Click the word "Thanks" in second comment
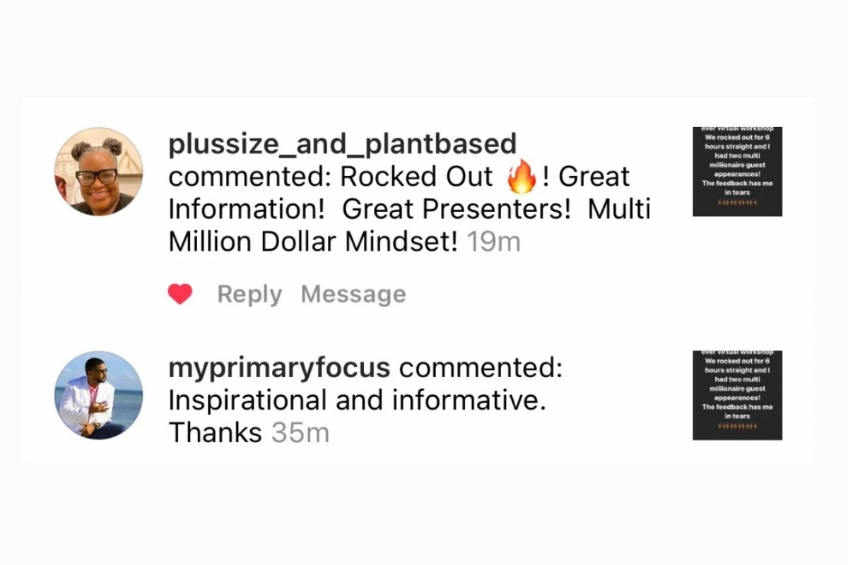Image resolution: width=848 pixels, height=565 pixels. 215,433
